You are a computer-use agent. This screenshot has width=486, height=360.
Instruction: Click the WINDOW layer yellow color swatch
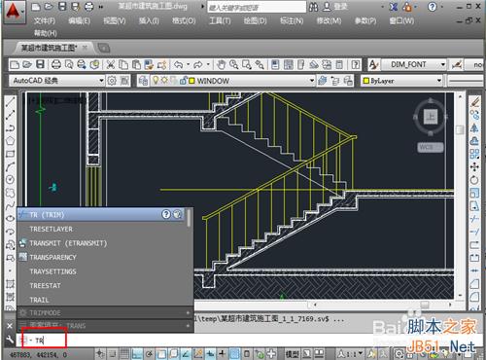(191, 81)
